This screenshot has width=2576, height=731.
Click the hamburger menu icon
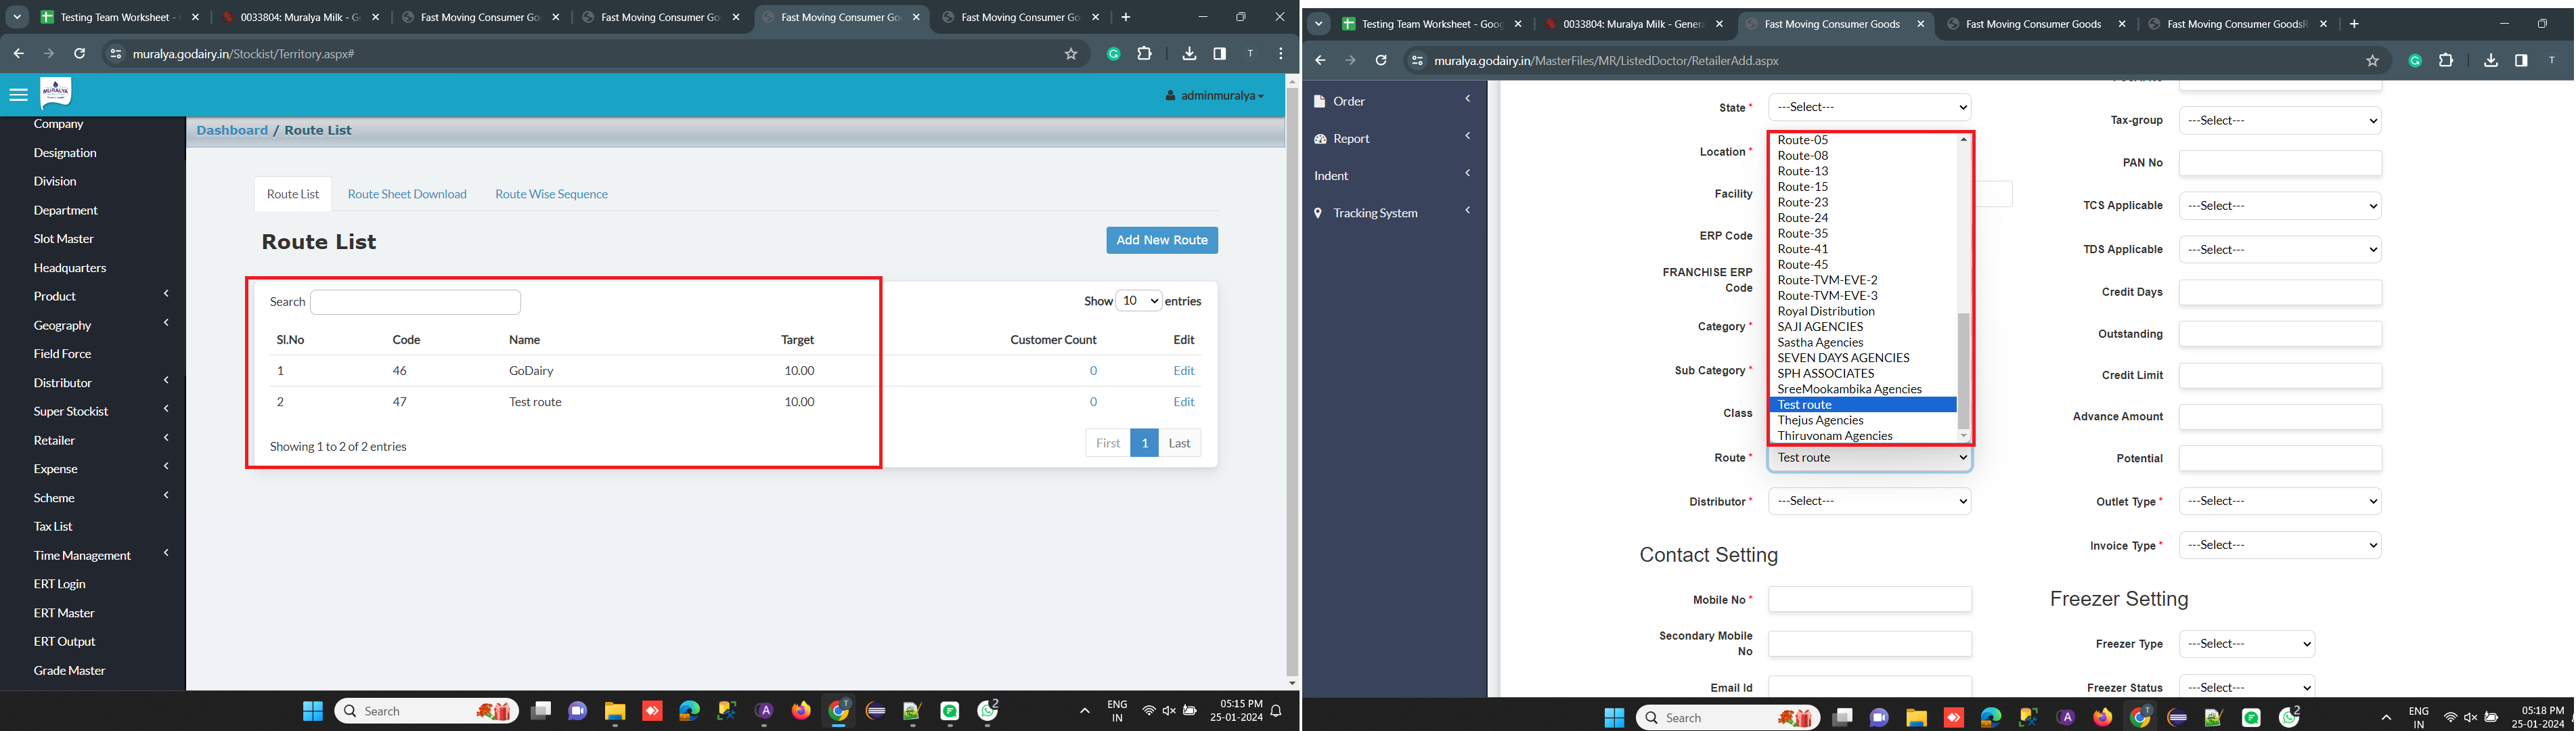coord(18,96)
